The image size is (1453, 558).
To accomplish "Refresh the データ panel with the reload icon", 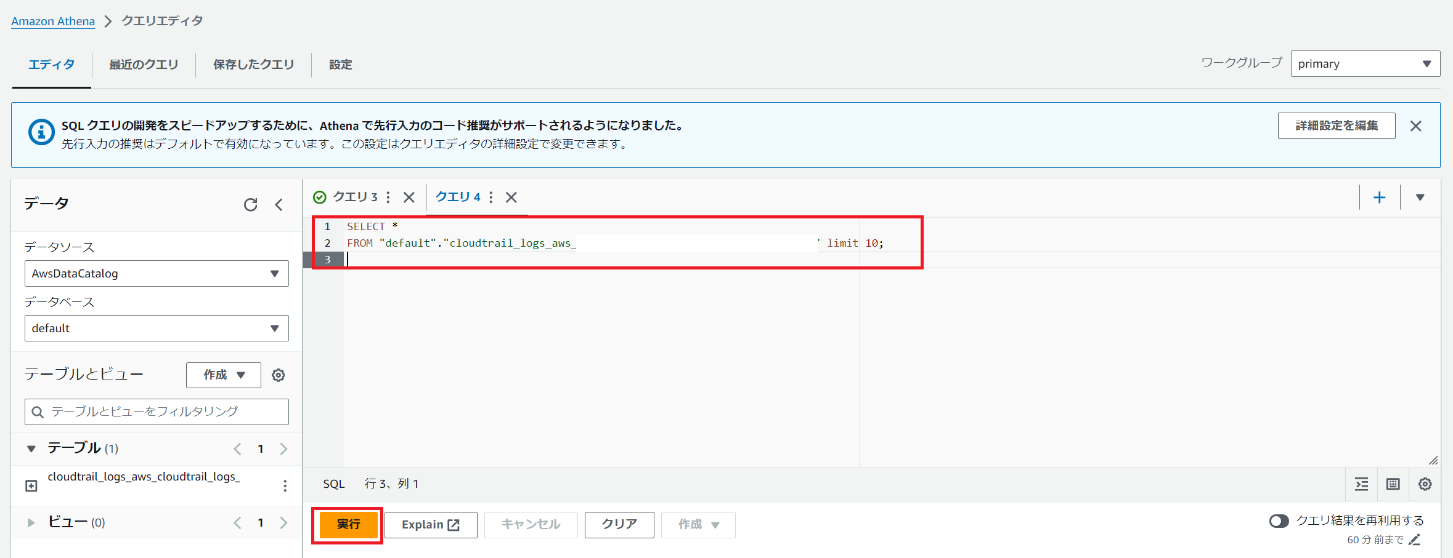I will pos(250,205).
